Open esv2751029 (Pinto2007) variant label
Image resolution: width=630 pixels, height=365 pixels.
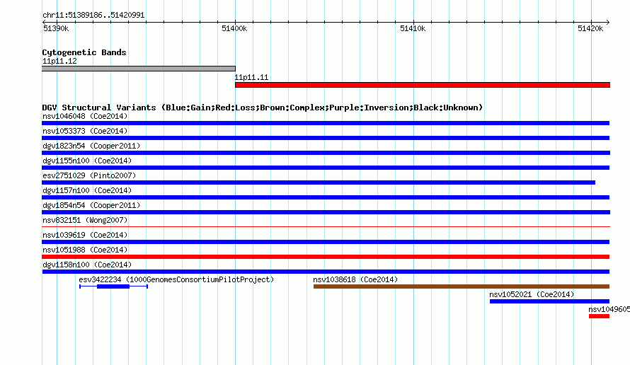click(89, 176)
